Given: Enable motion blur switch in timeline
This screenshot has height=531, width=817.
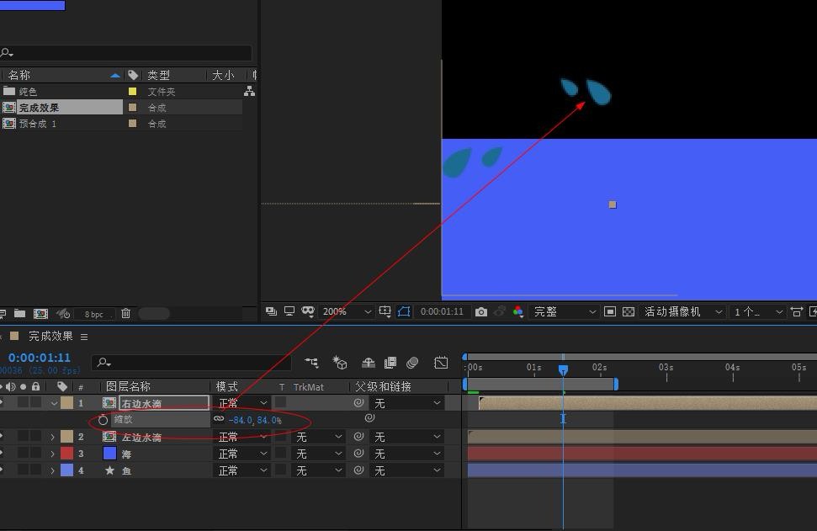Looking at the screenshot, I should pyautogui.click(x=412, y=362).
